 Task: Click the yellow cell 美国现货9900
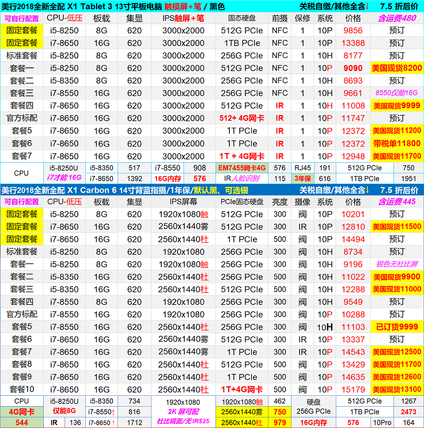click(x=397, y=277)
